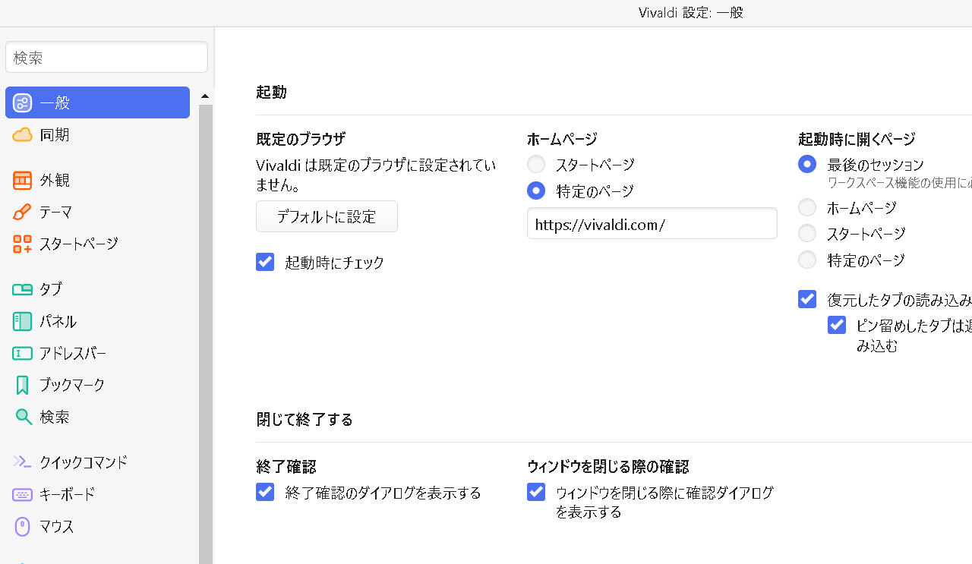Toggle ウィンドウを閉じる際に確認ダイアログ checkbox

click(536, 493)
